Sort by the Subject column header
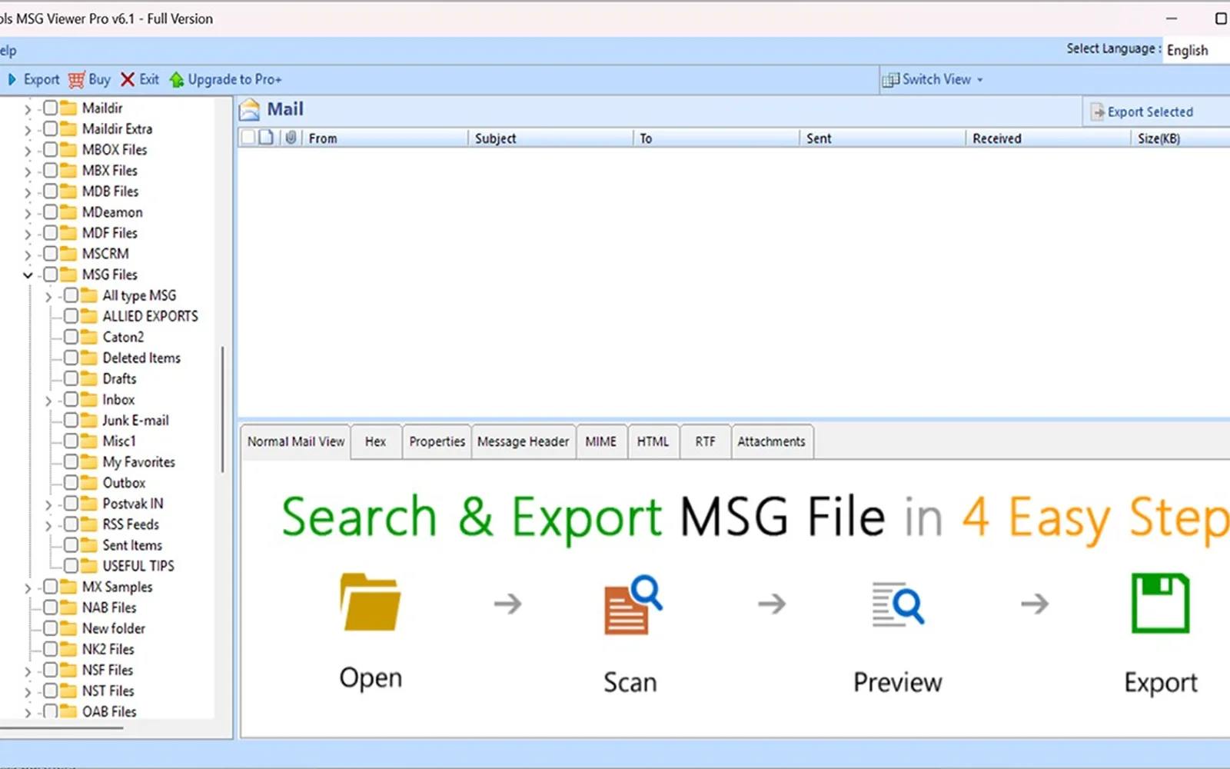This screenshot has width=1230, height=769. pos(550,138)
